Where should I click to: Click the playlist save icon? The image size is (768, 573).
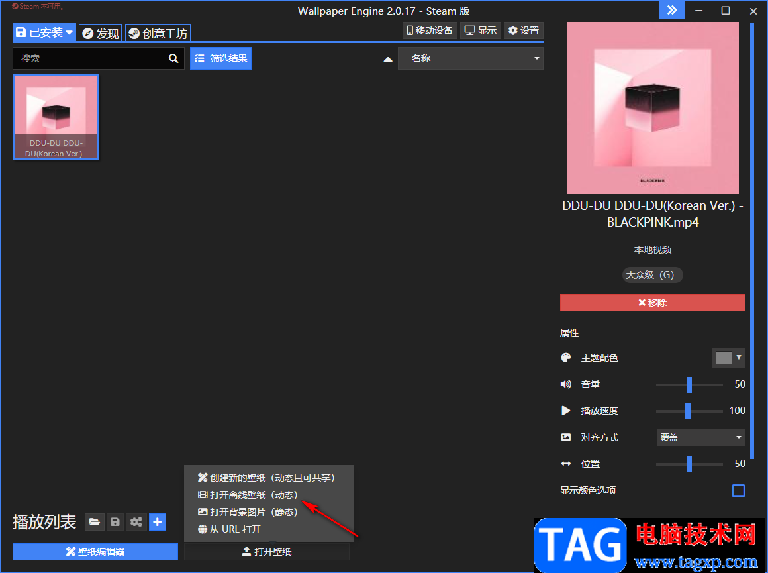(115, 522)
